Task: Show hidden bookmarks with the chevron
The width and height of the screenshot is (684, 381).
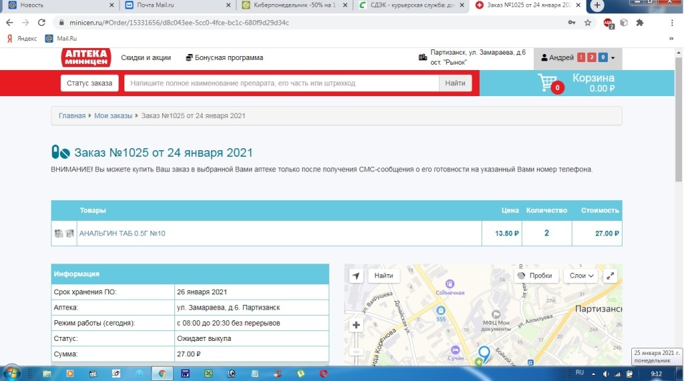Action: (671, 39)
